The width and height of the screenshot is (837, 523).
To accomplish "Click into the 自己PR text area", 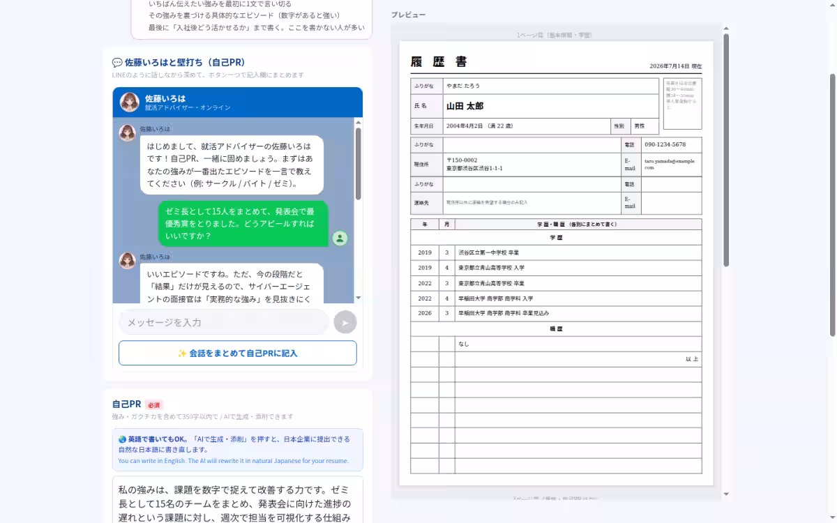I will point(238,499).
